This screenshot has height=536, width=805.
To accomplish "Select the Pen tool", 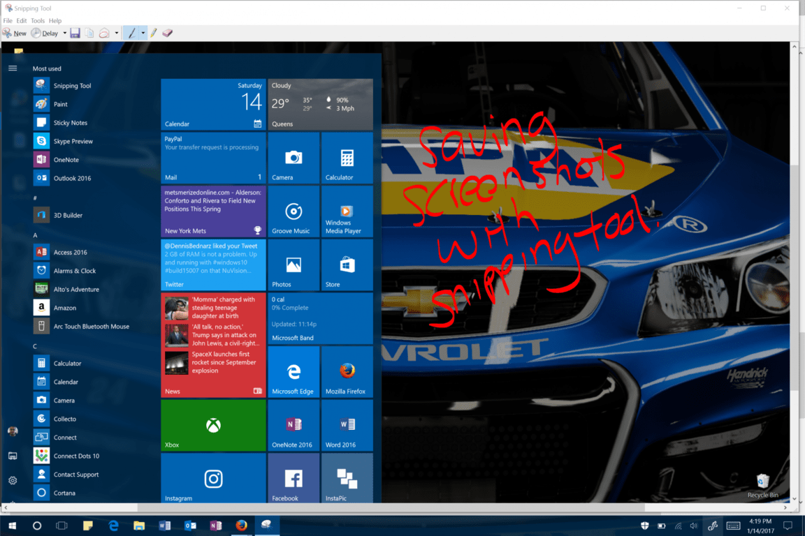I will (132, 33).
